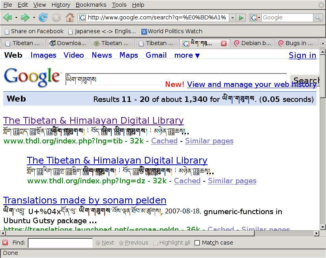Switch to the Downloa... tab
This screenshot has width=326, height=258.
pyautogui.click(x=67, y=43)
